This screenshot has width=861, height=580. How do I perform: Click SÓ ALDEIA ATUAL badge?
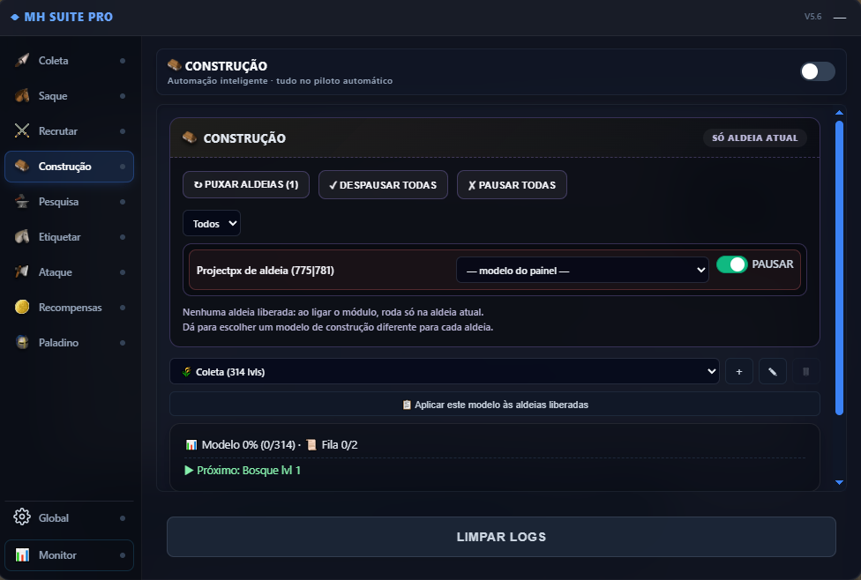point(755,138)
